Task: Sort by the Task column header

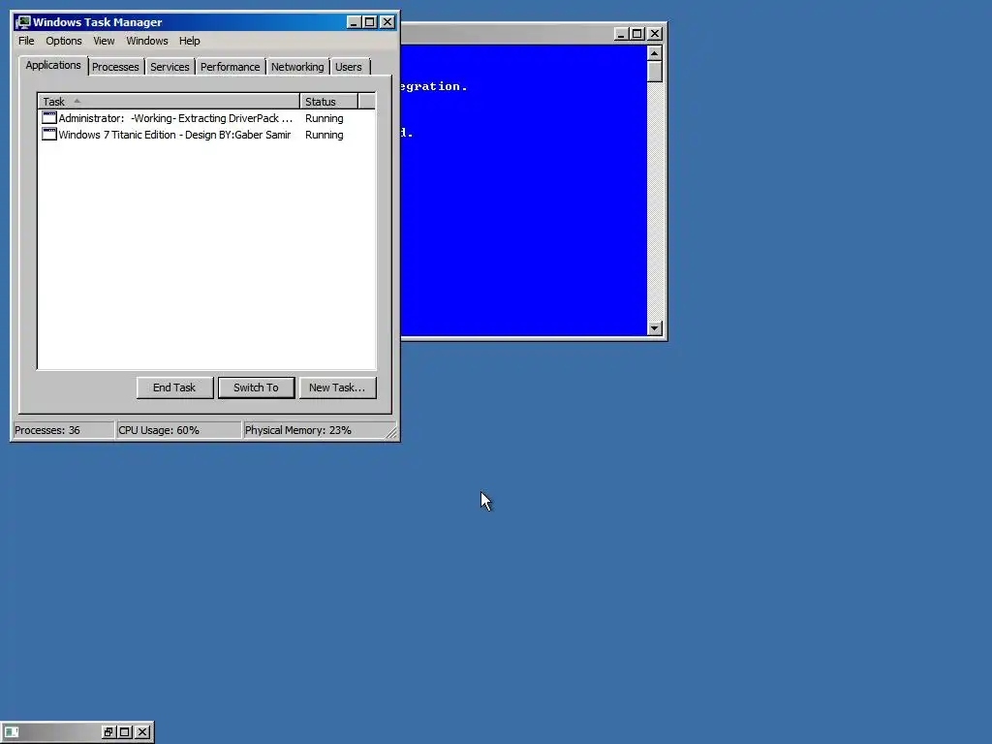Action: coord(169,101)
